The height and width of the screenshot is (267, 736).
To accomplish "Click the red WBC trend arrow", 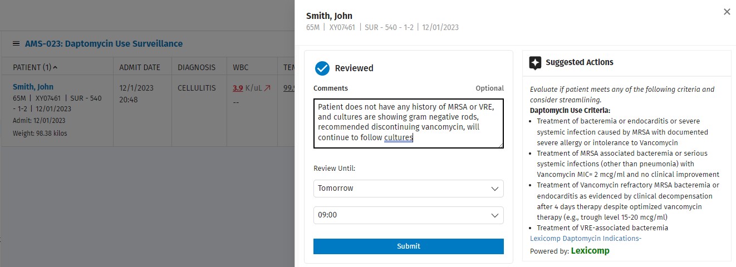I will coord(267,88).
